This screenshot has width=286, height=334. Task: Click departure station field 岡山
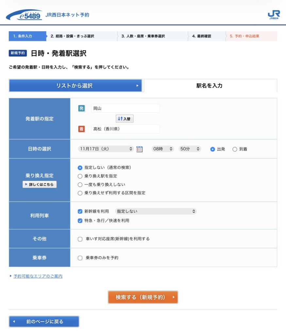pyautogui.click(x=125, y=108)
